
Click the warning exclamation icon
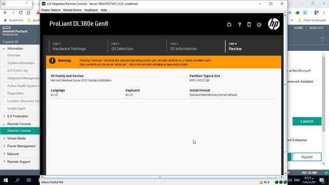pyautogui.click(x=52, y=61)
